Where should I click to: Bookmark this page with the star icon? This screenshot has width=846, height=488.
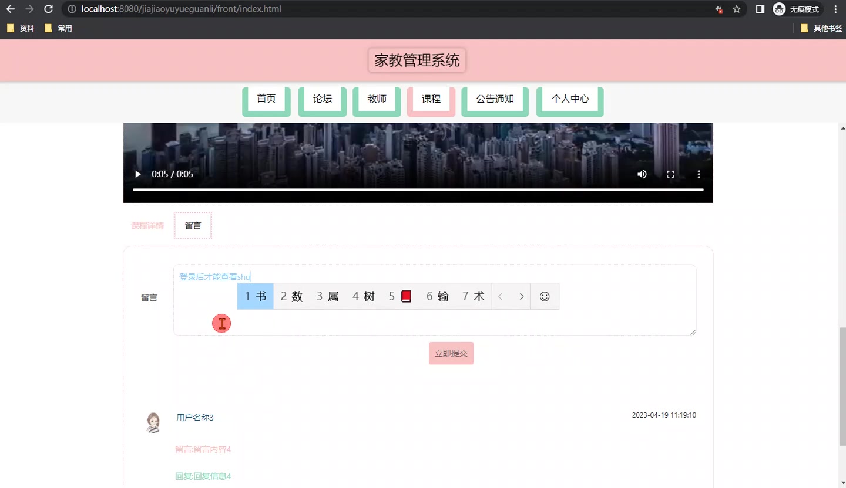737,9
